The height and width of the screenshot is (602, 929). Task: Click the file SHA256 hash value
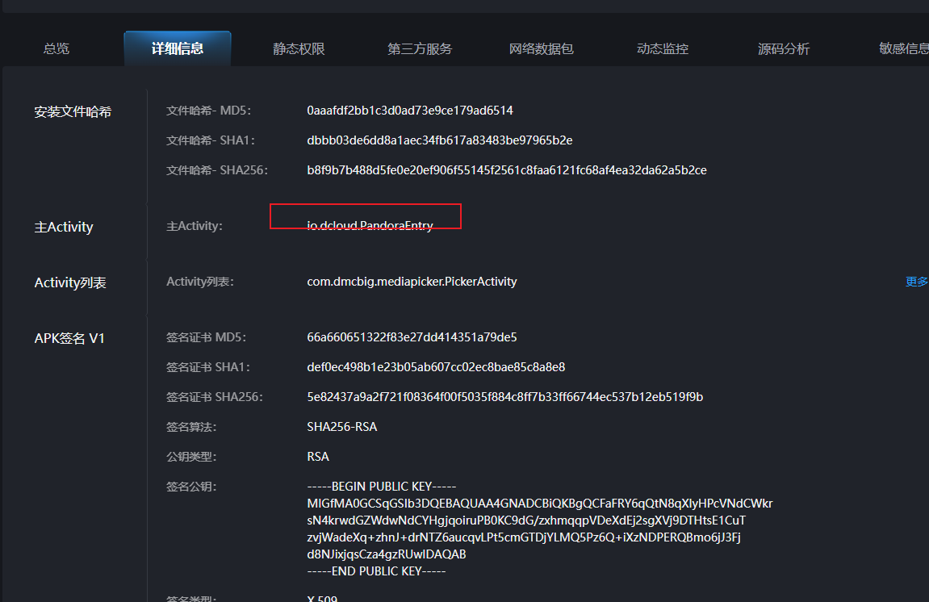tap(507, 170)
